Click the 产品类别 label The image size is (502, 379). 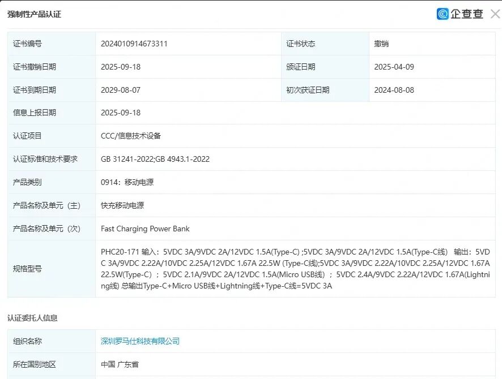click(27, 182)
